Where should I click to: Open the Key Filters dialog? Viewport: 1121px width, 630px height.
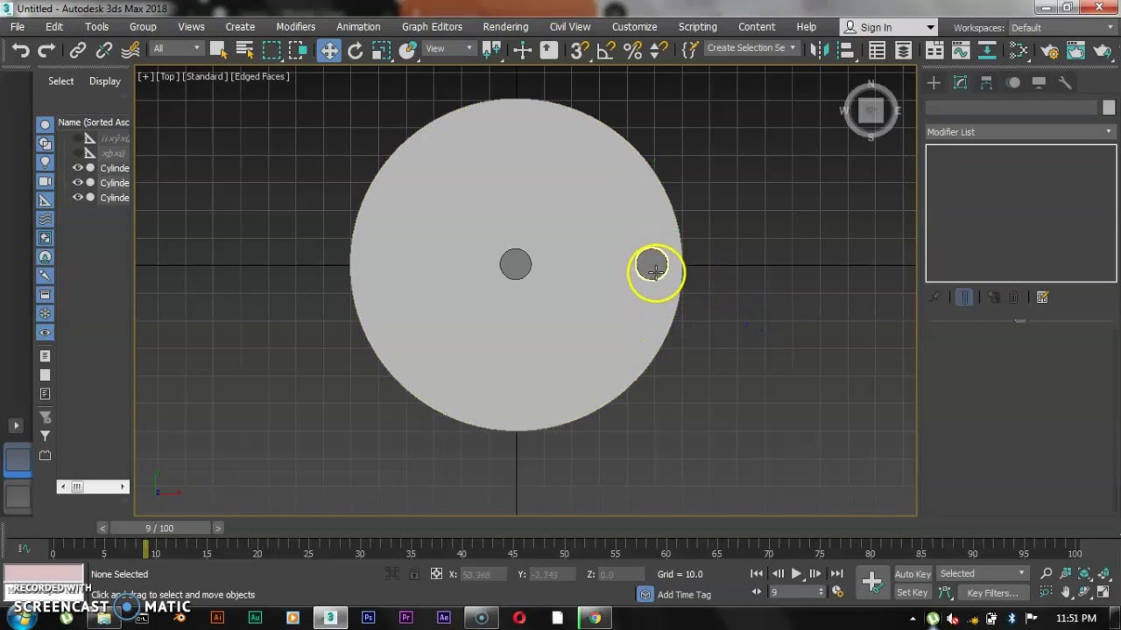pos(992,592)
